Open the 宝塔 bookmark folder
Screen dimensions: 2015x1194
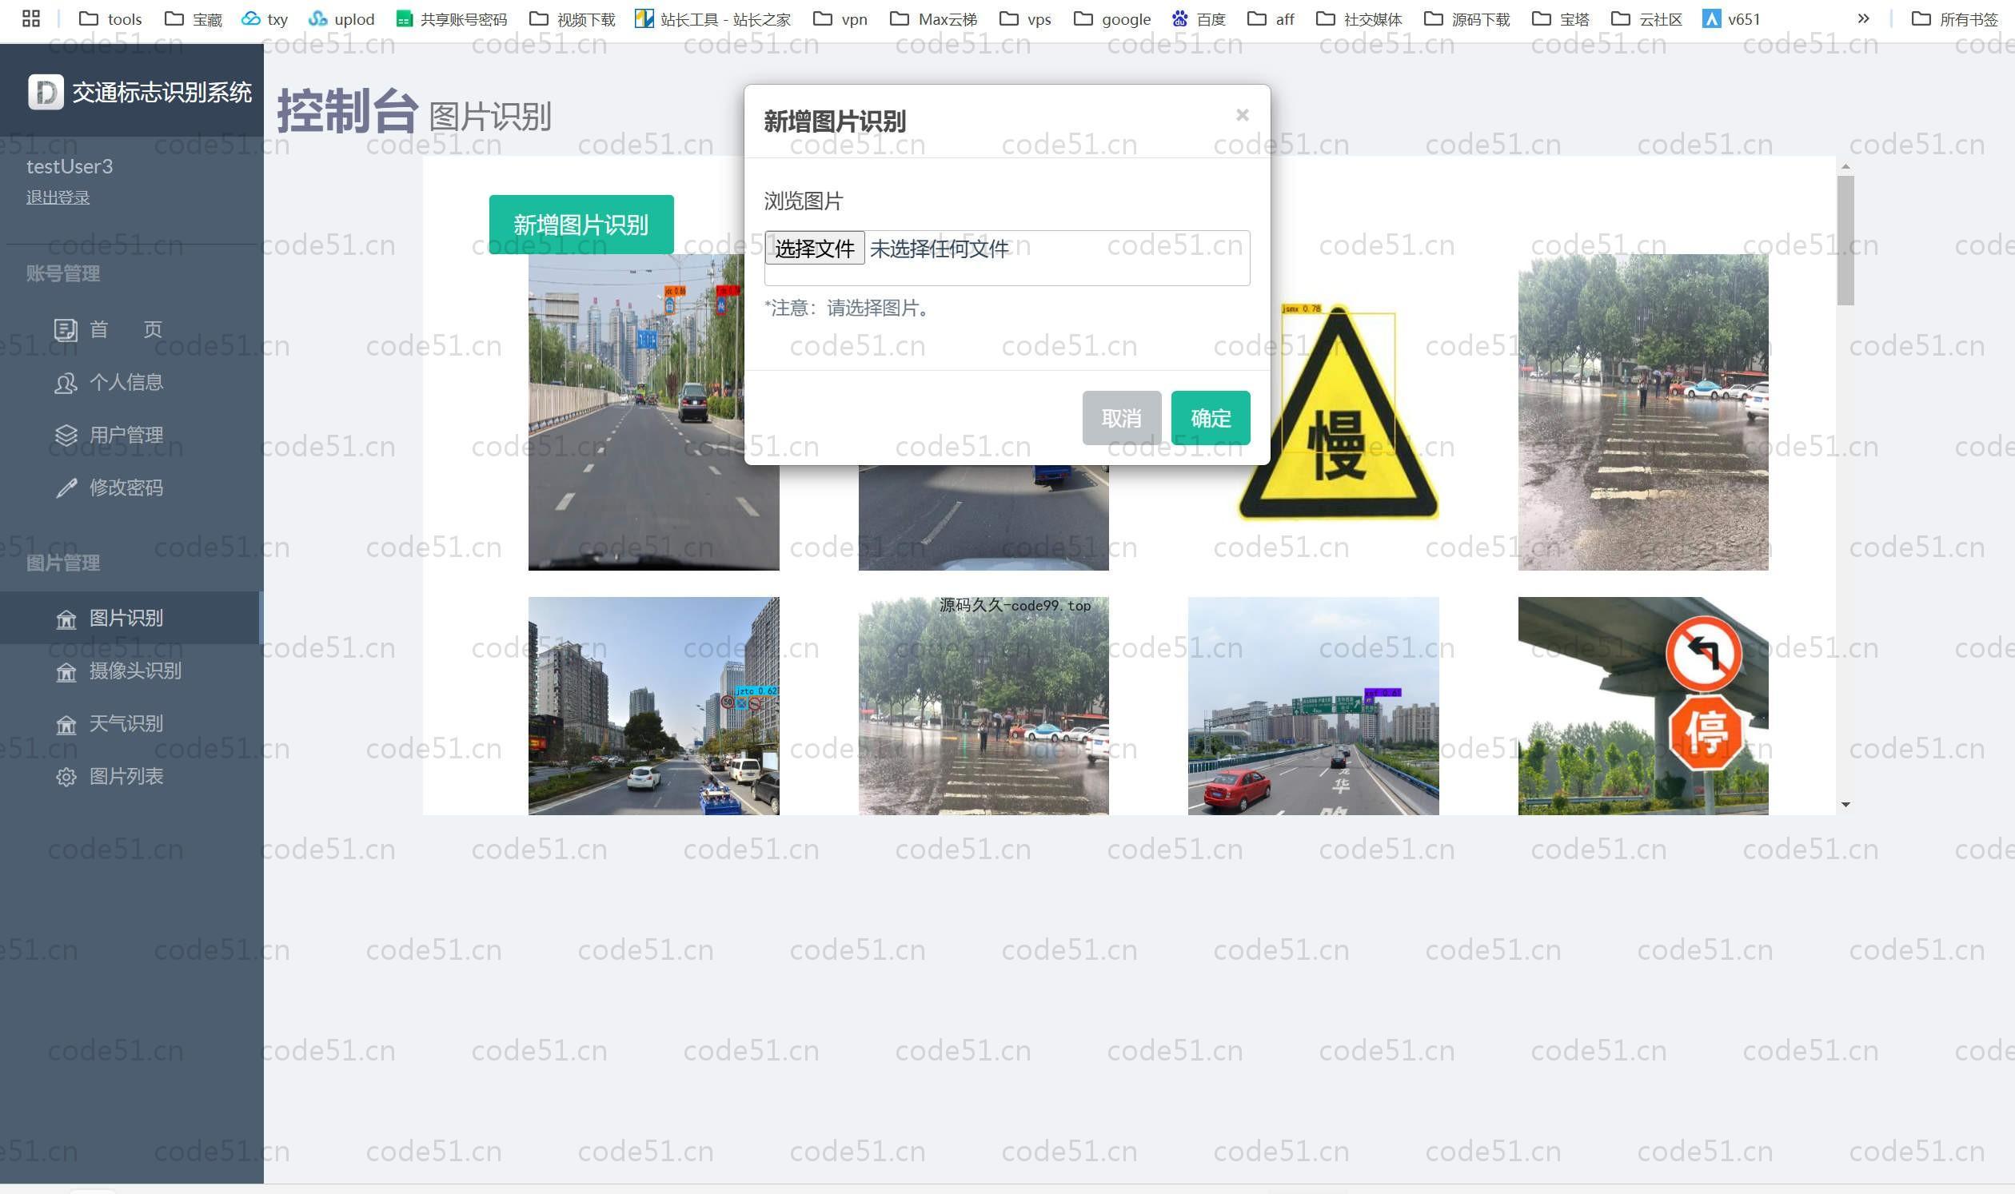1560,18
